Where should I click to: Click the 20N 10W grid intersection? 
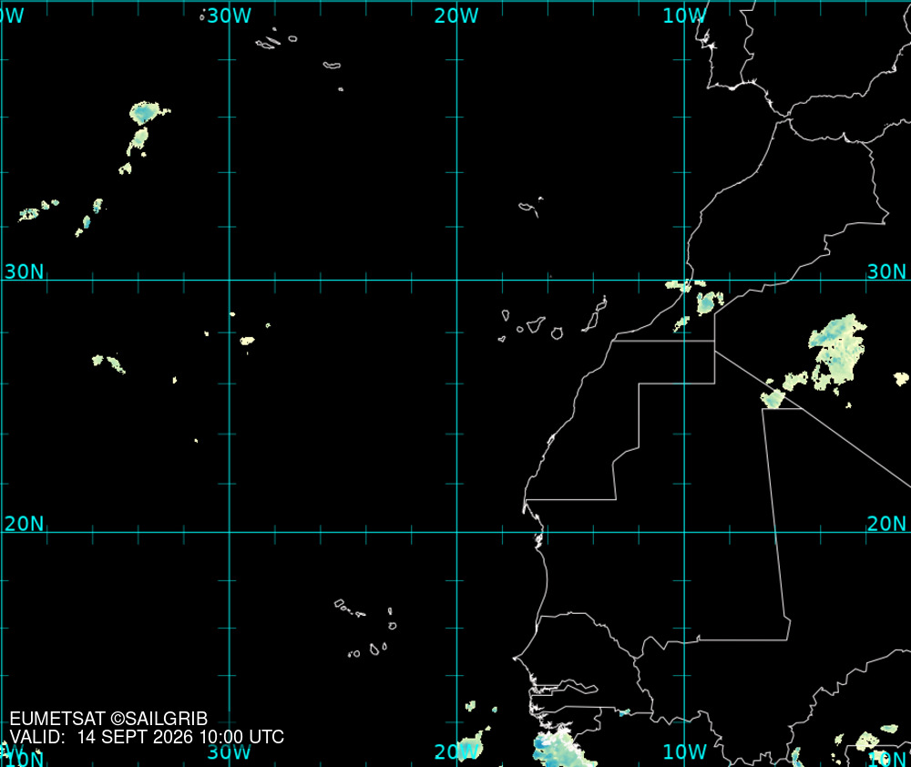[x=684, y=532]
